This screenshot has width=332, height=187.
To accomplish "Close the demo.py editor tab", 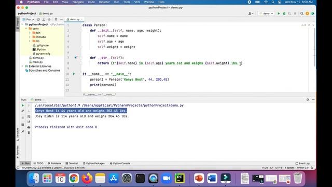I will tap(82, 19).
